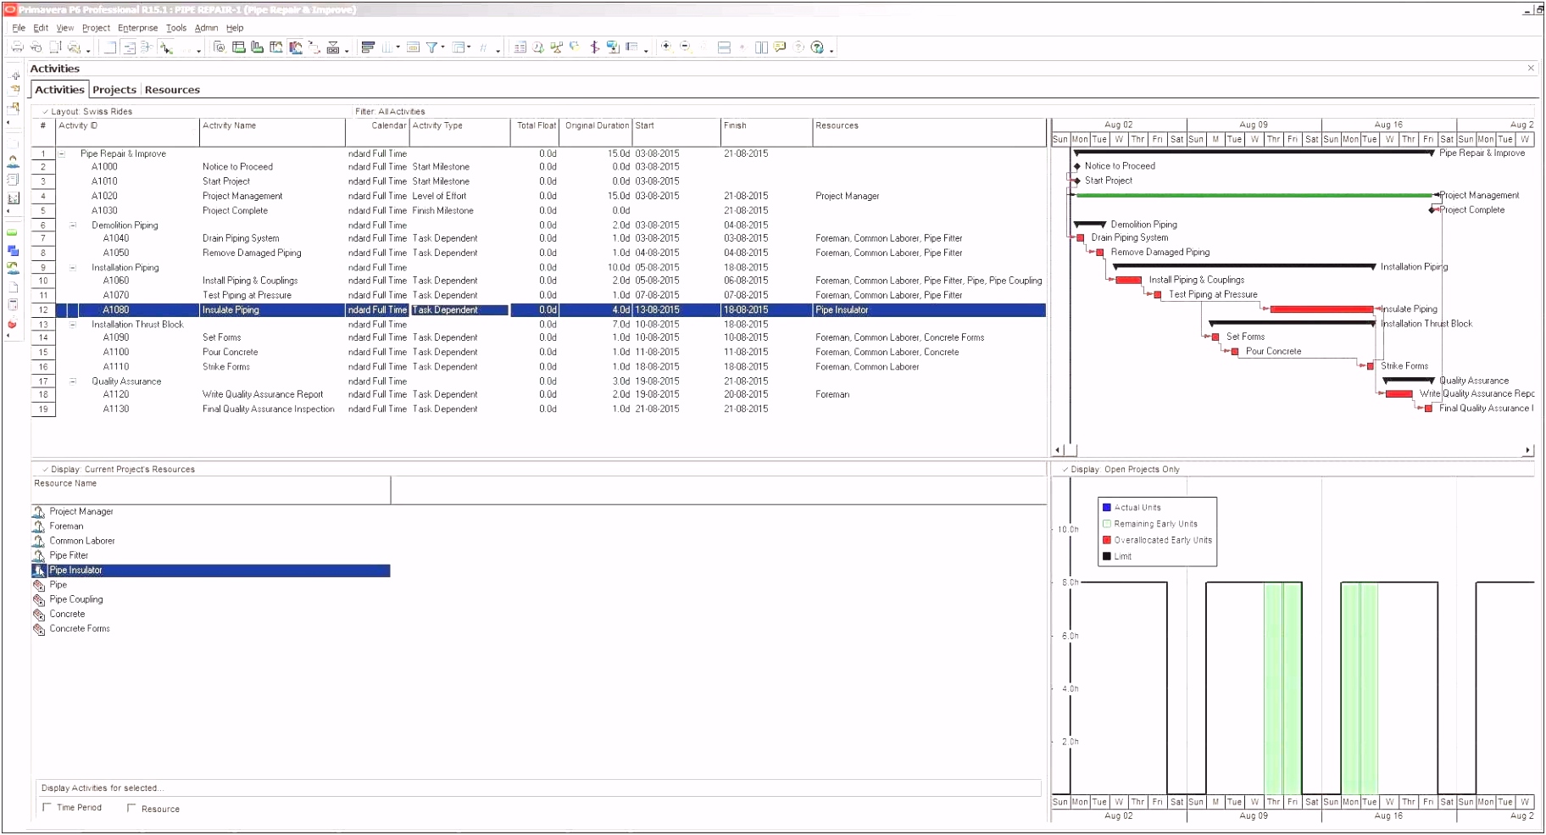The image size is (1546, 835).
Task: Open the Tools menu
Action: pos(175,28)
